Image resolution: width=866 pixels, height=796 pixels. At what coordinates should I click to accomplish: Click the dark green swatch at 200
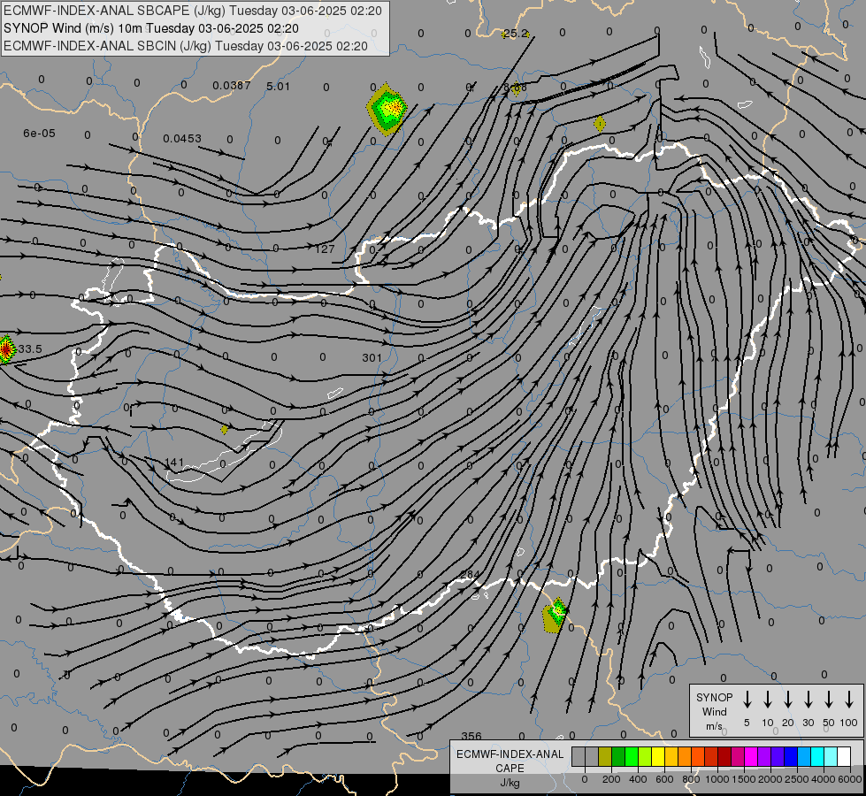coord(618,756)
